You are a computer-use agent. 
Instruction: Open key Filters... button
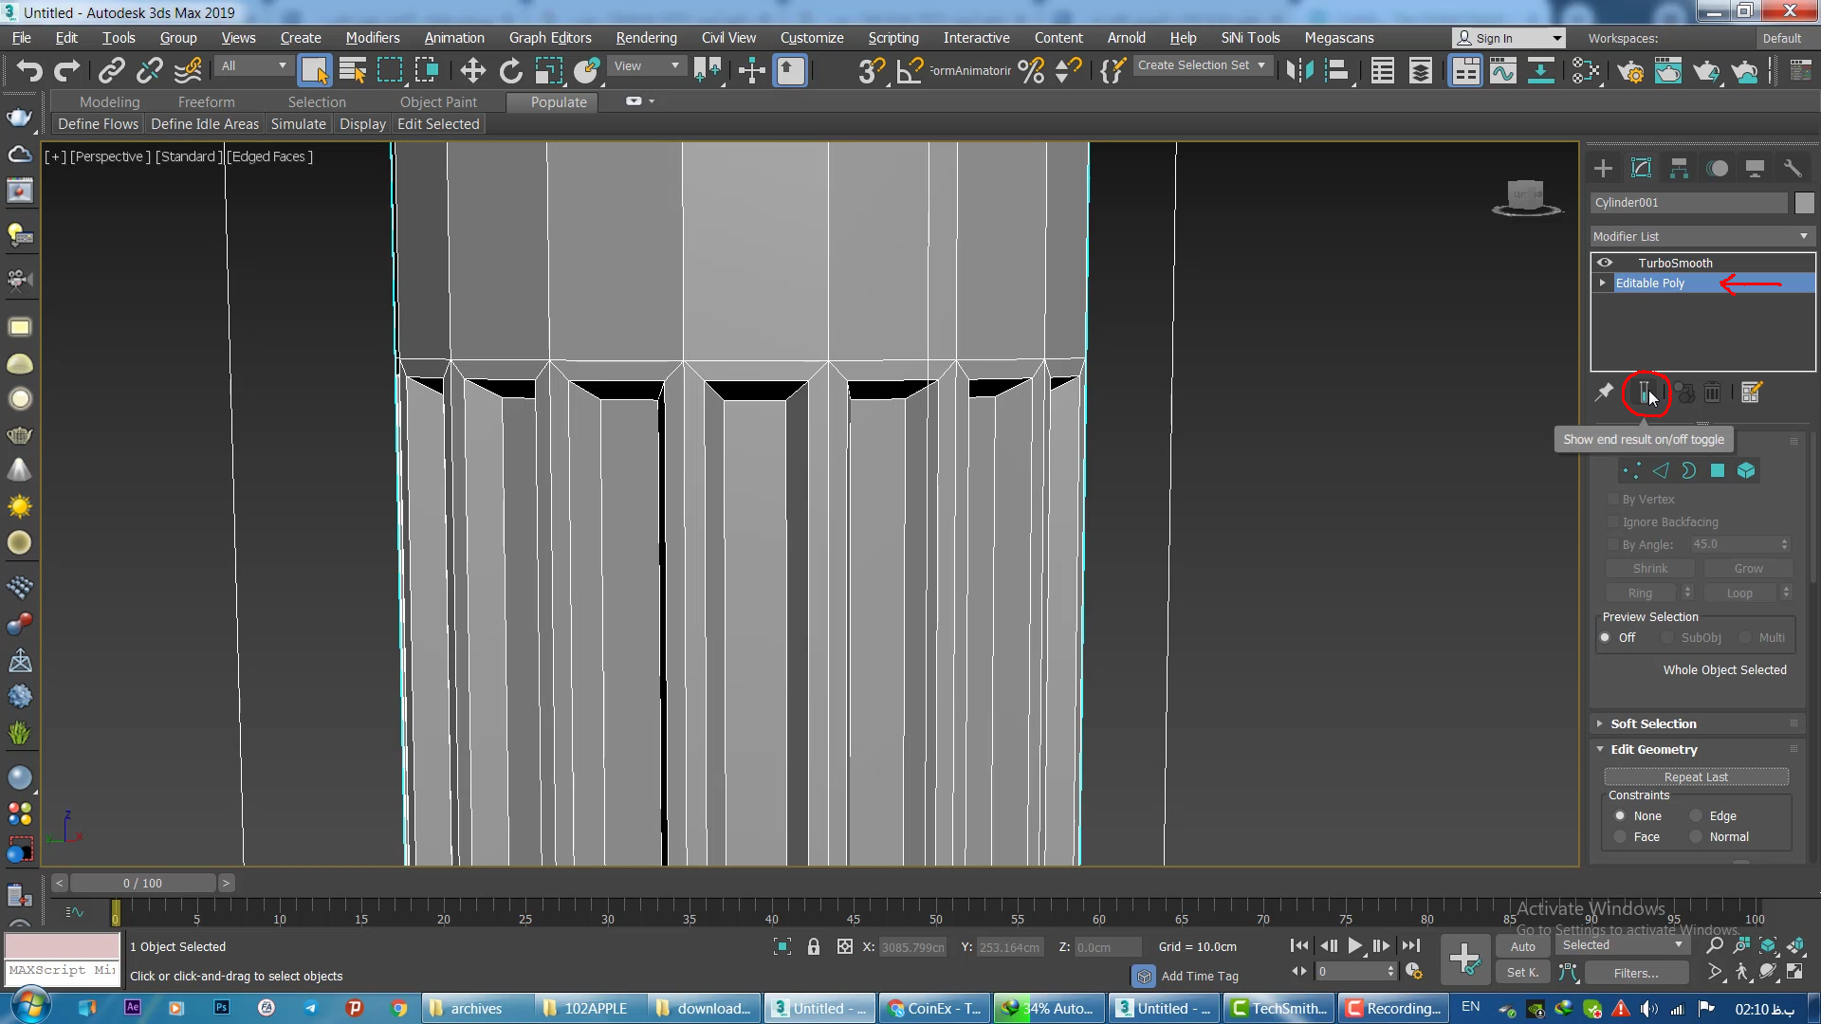click(x=1636, y=973)
